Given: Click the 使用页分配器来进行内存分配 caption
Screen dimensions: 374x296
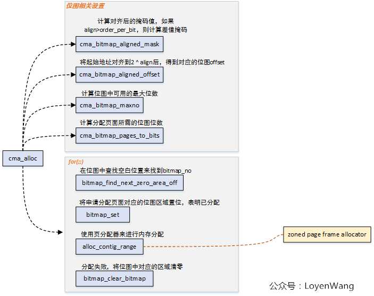Looking at the screenshot, I should click(x=122, y=234).
